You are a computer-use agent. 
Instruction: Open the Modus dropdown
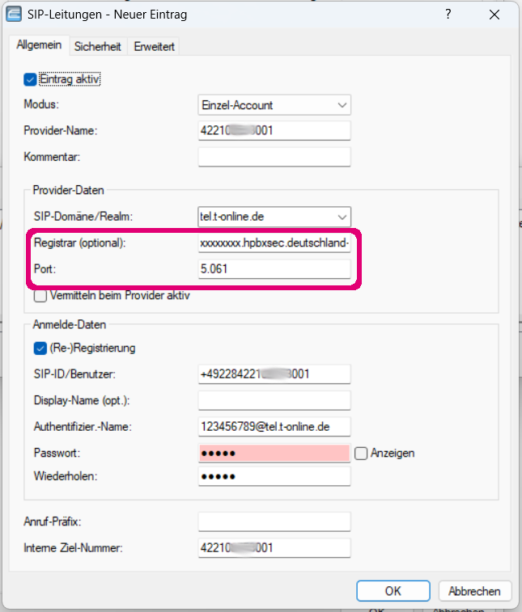tap(274, 105)
